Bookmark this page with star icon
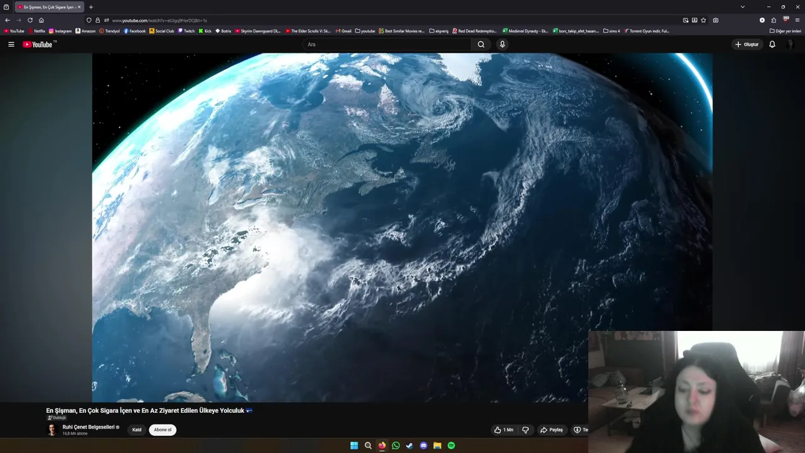The height and width of the screenshot is (453, 805). (703, 20)
